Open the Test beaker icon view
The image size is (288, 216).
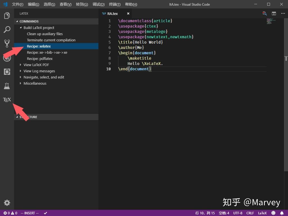pyautogui.click(x=7, y=86)
